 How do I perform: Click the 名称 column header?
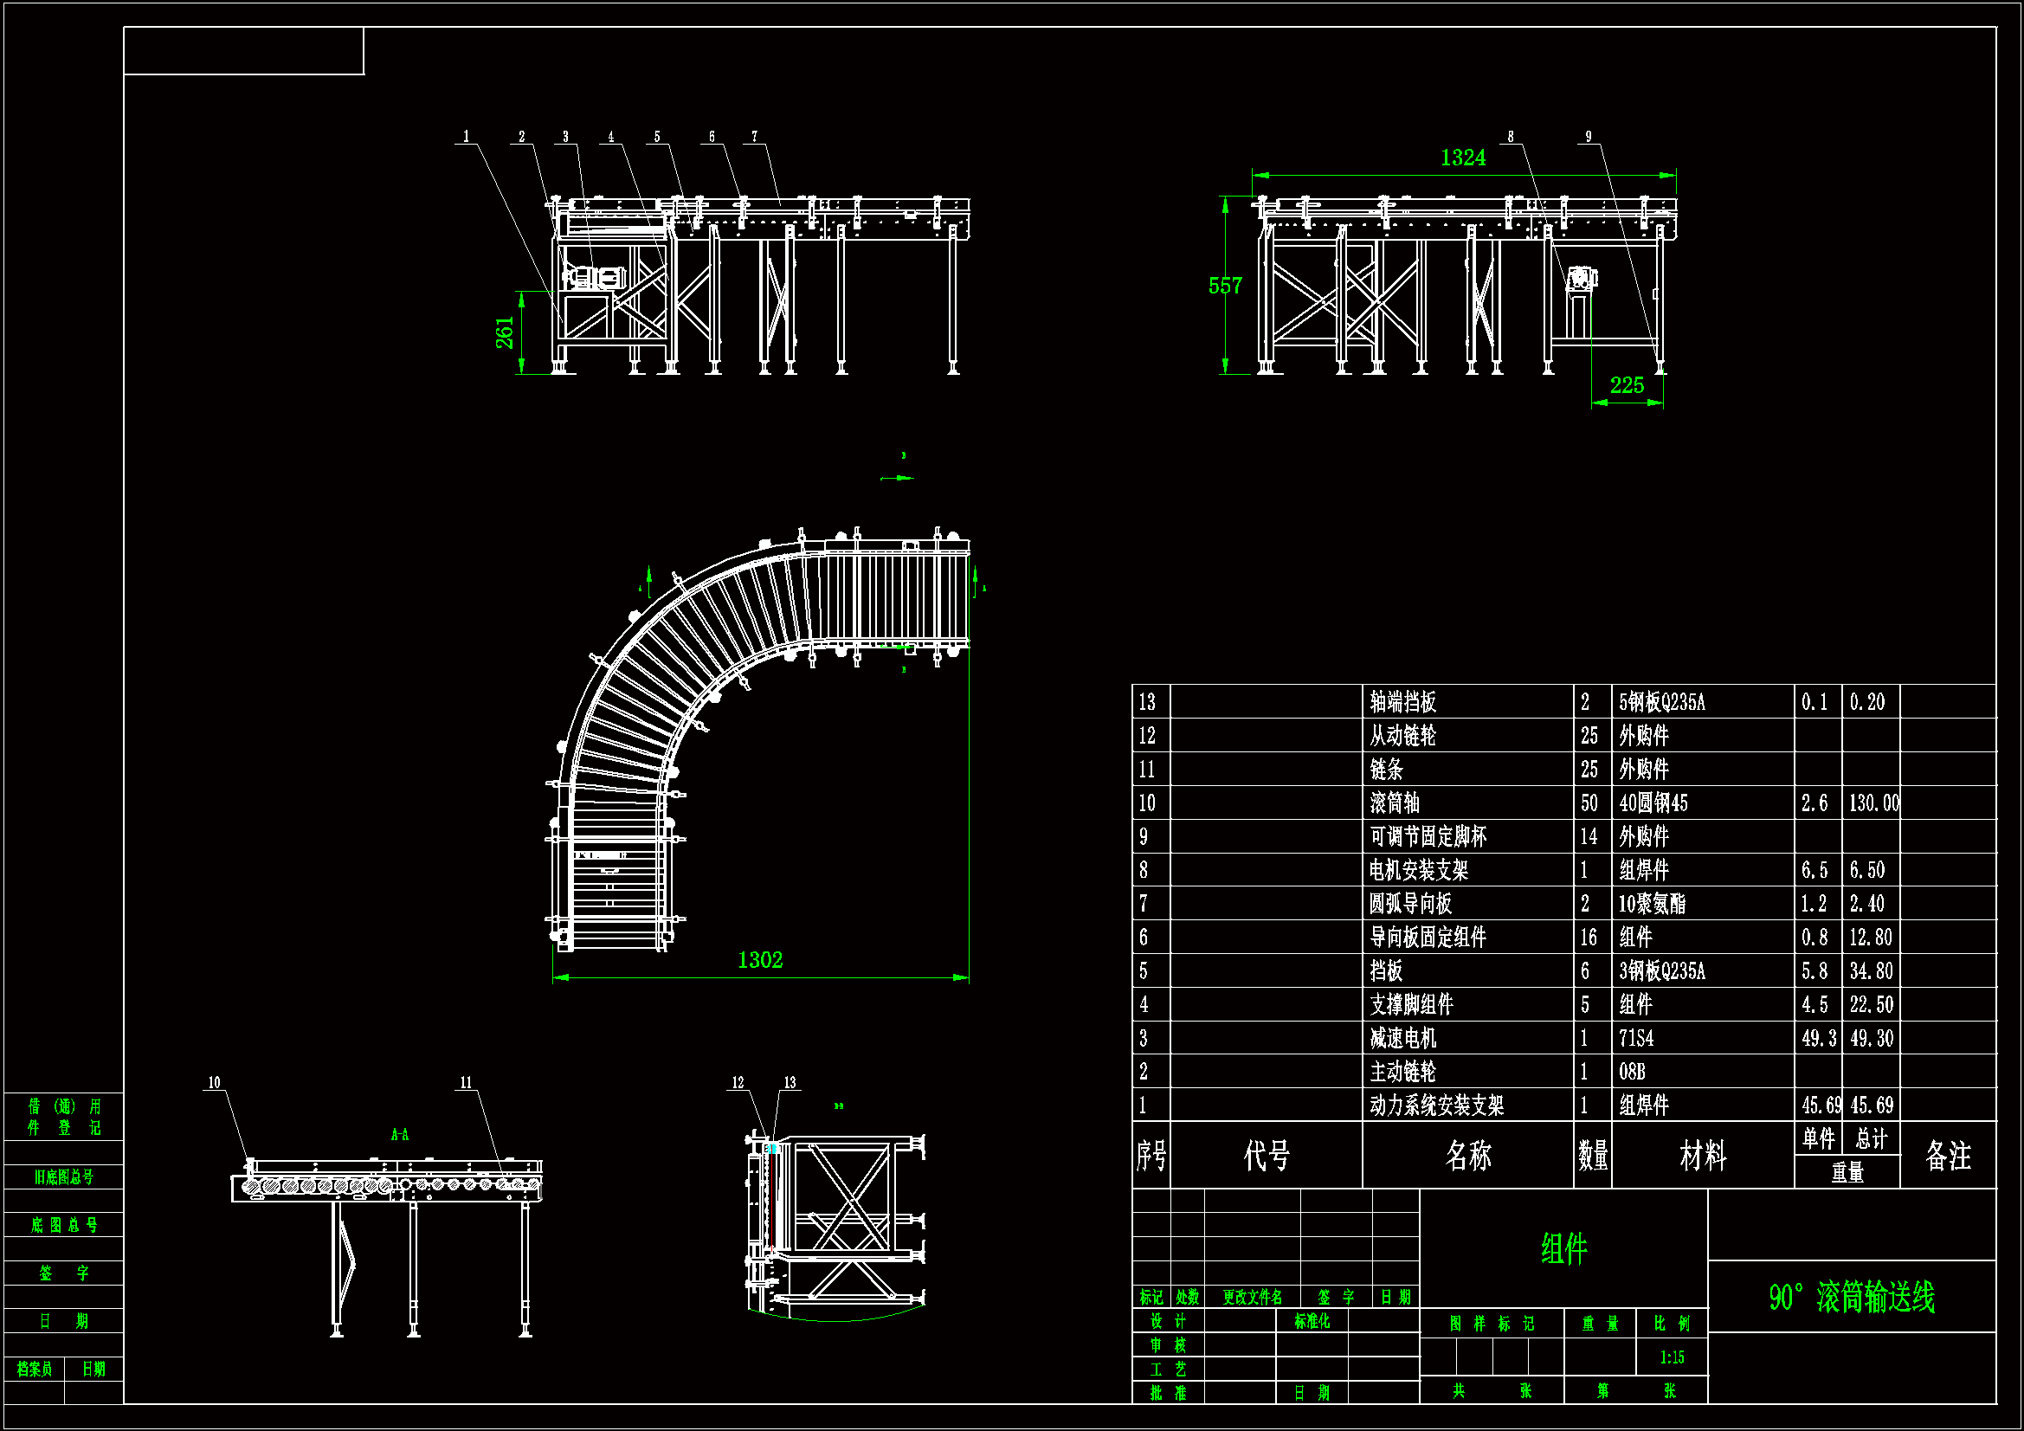click(1467, 1155)
